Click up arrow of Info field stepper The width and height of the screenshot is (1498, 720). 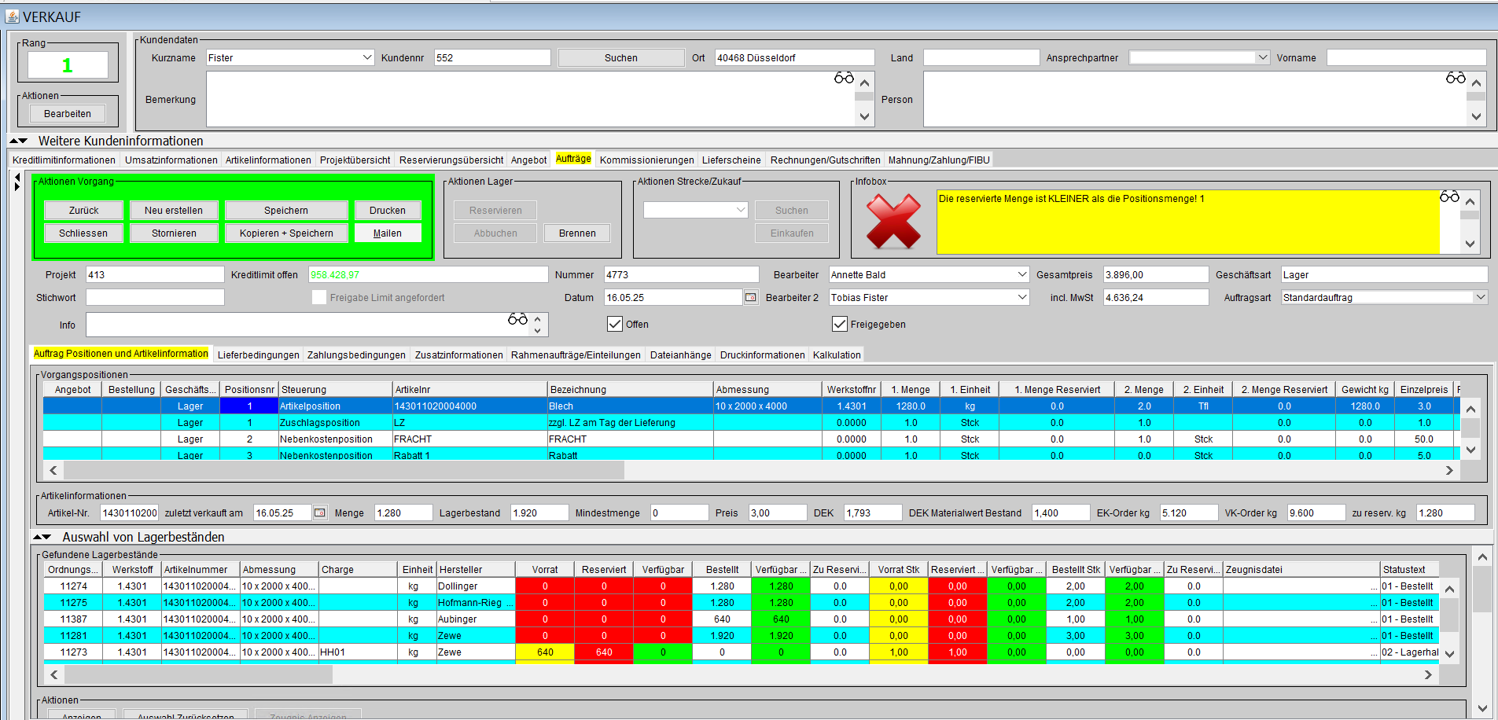538,318
